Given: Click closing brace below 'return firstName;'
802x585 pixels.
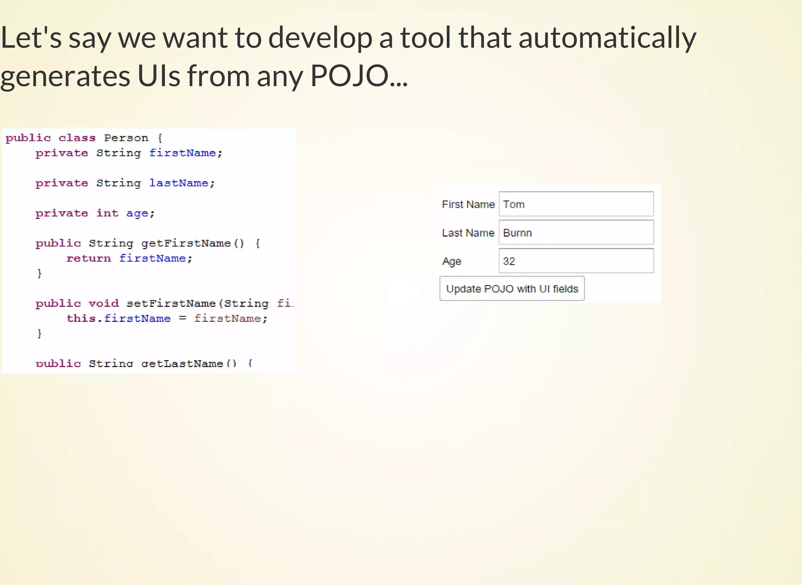Looking at the screenshot, I should click(39, 273).
